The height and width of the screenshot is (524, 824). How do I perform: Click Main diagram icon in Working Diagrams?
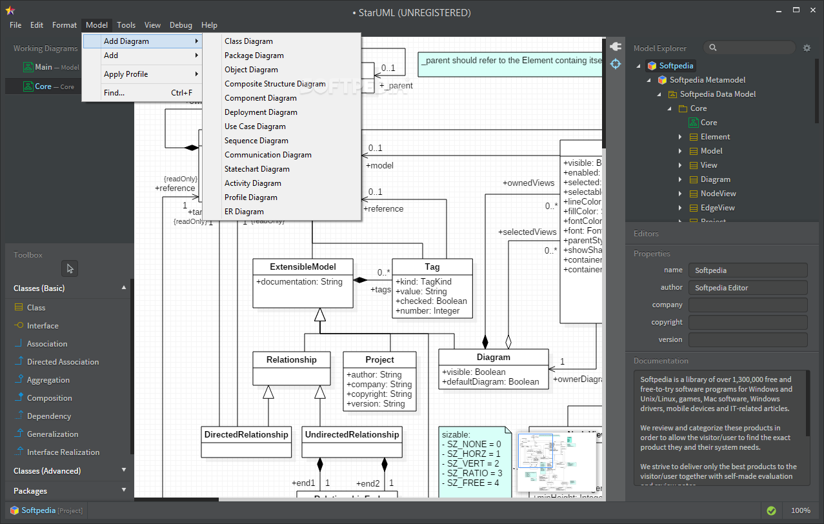pyautogui.click(x=28, y=67)
